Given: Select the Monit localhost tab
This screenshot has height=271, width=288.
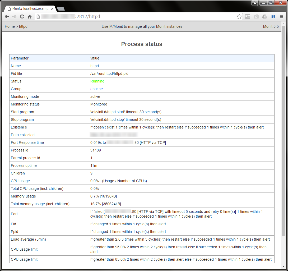Looking at the screenshot, I should (29, 9).
